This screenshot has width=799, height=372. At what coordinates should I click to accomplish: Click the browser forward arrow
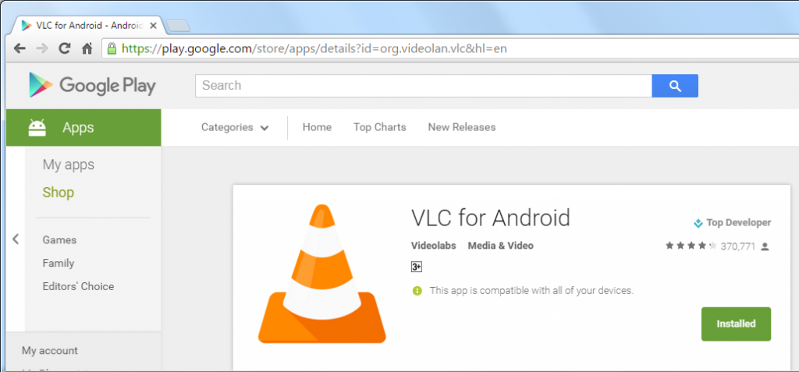click(42, 48)
